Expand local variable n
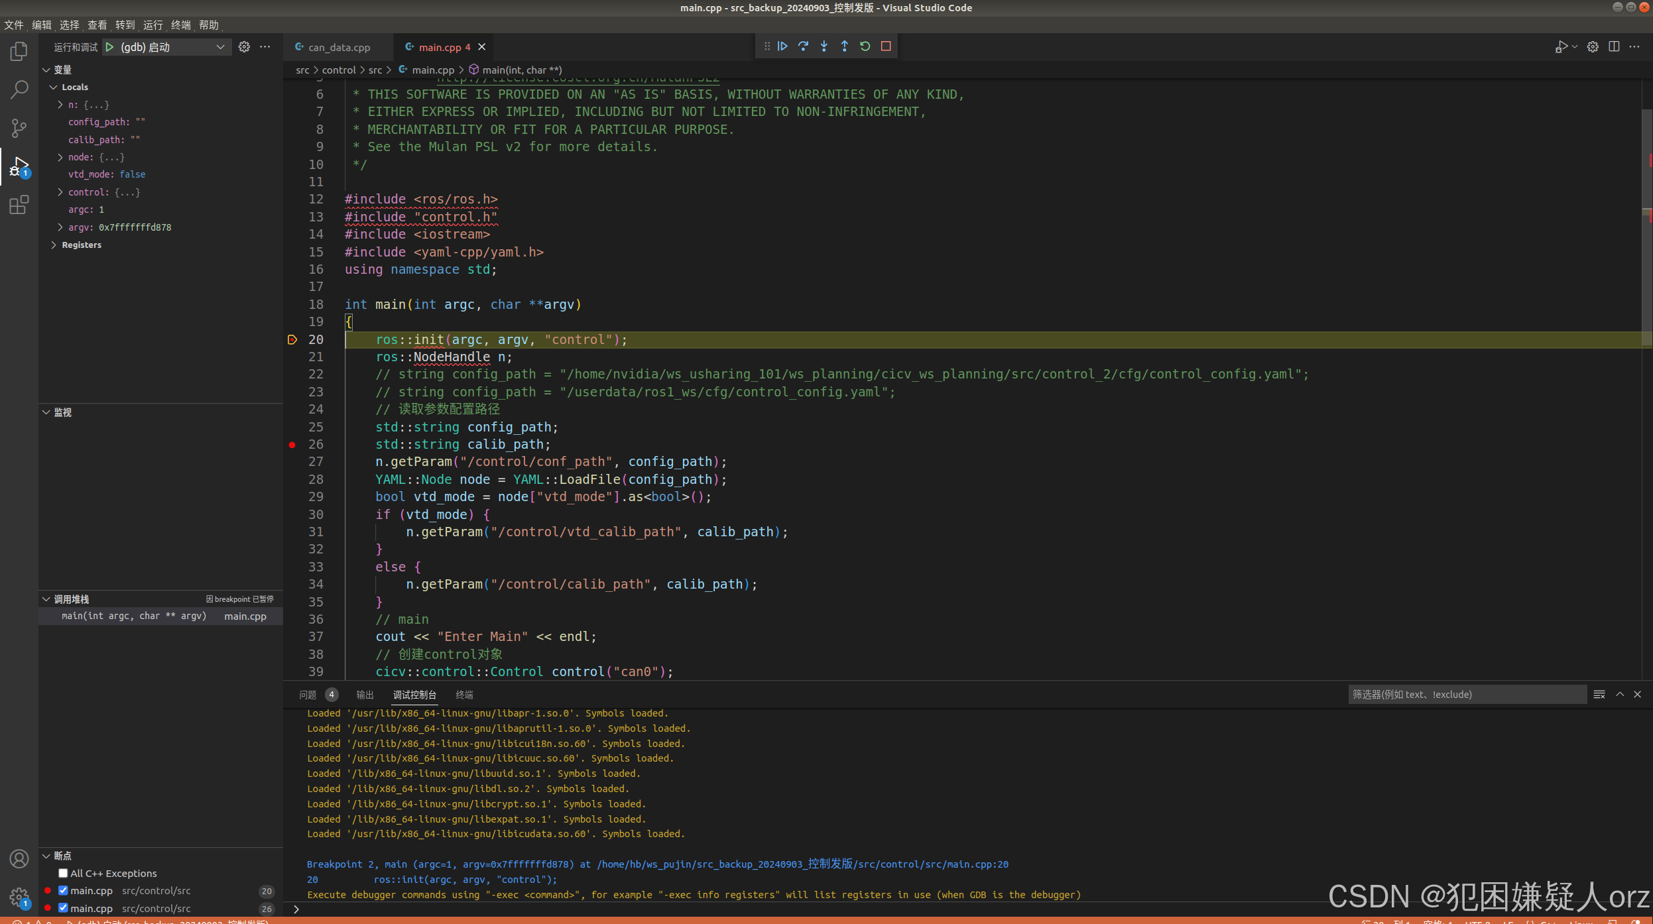The width and height of the screenshot is (1653, 924). [60, 105]
